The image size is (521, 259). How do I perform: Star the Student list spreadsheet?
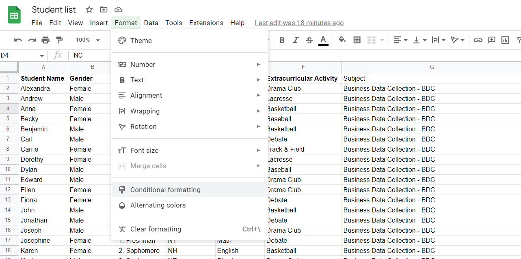point(89,9)
